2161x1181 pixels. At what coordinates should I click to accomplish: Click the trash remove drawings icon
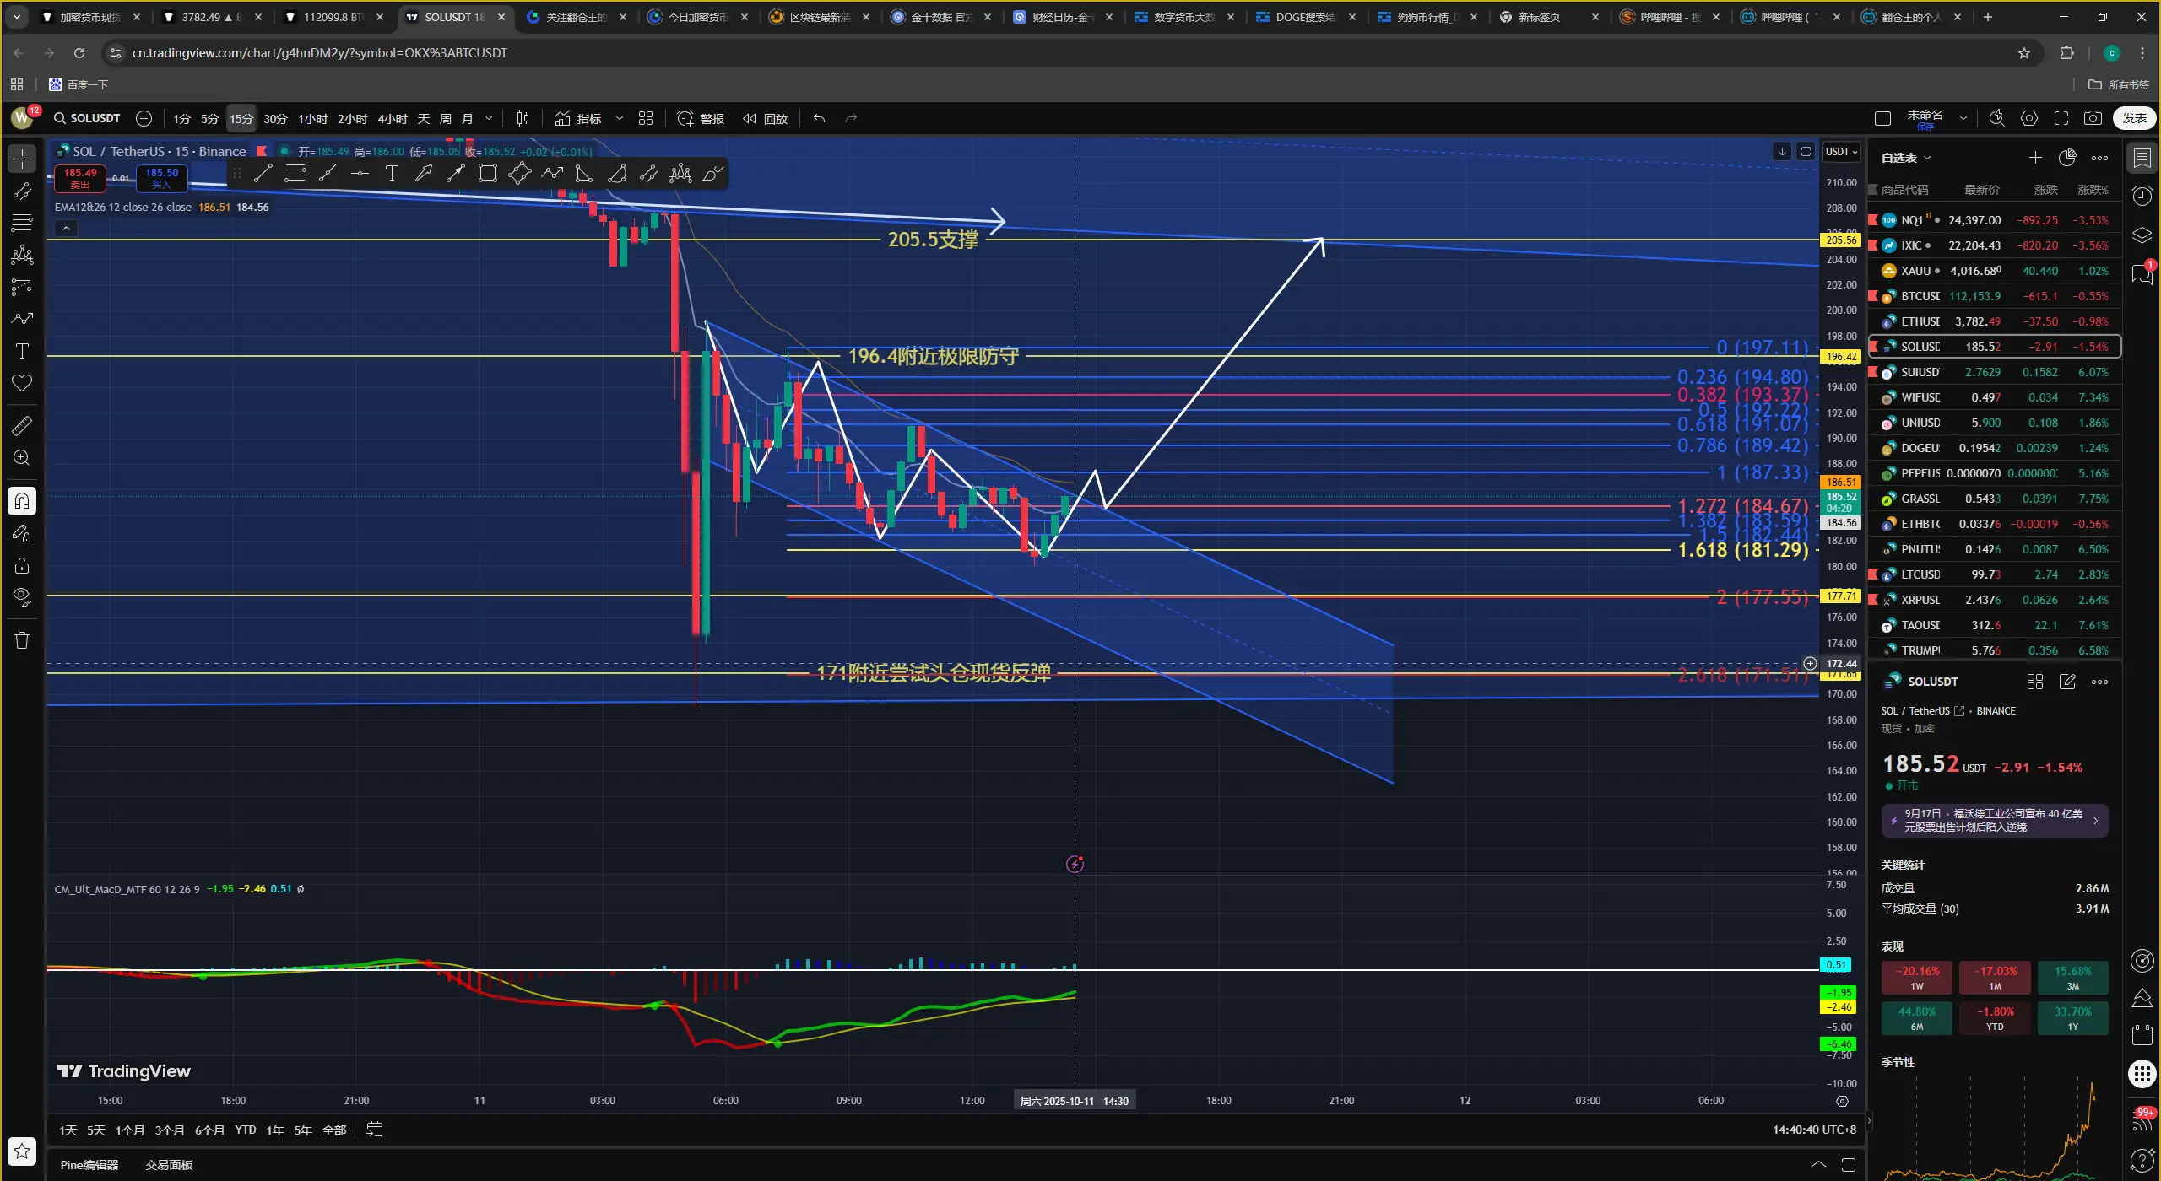[22, 640]
